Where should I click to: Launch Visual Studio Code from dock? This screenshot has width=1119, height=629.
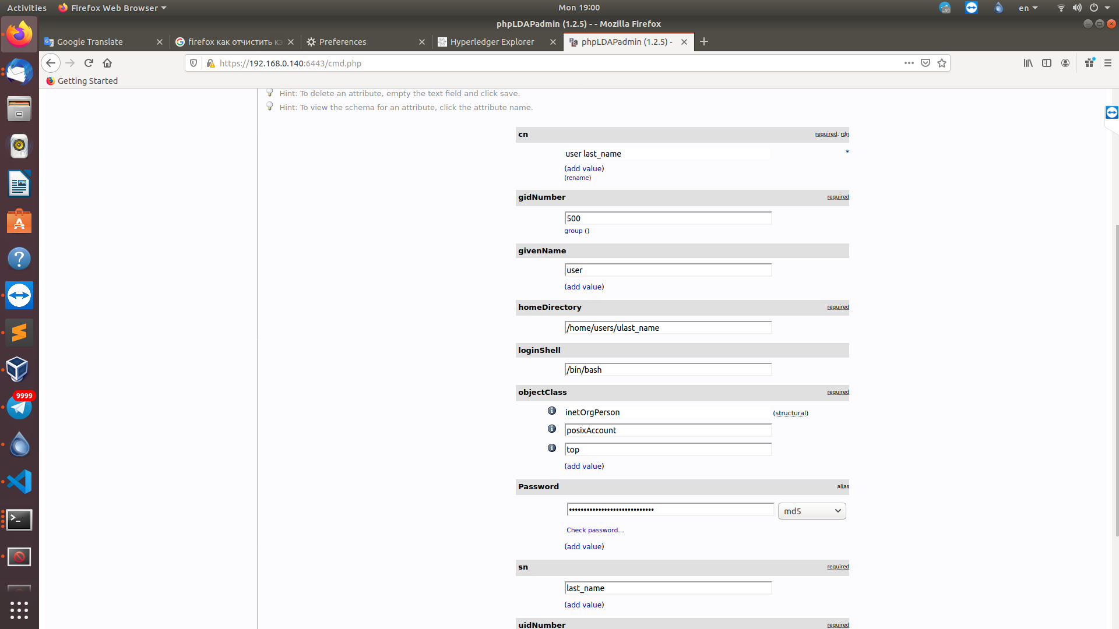pyautogui.click(x=19, y=482)
